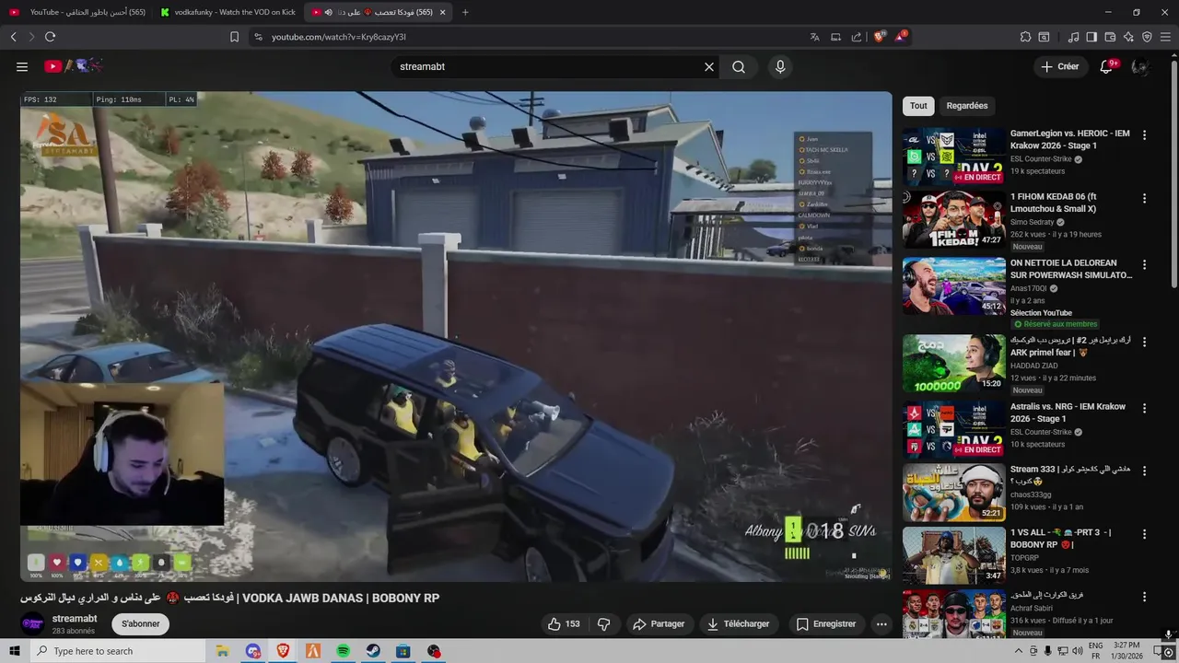Open Spotify from the taskbar
Viewport: 1179px width, 663px height.
tap(344, 651)
